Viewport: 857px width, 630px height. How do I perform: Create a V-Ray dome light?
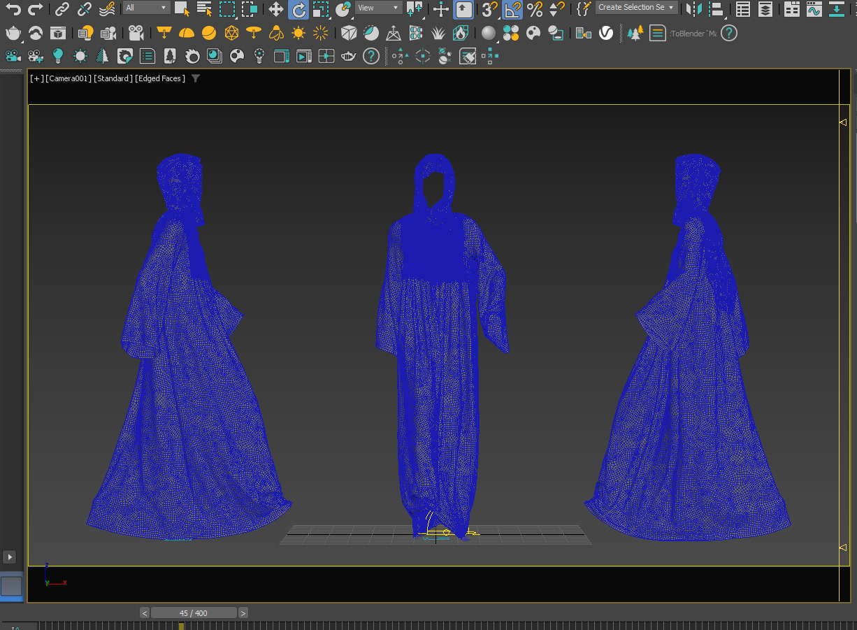tap(187, 33)
